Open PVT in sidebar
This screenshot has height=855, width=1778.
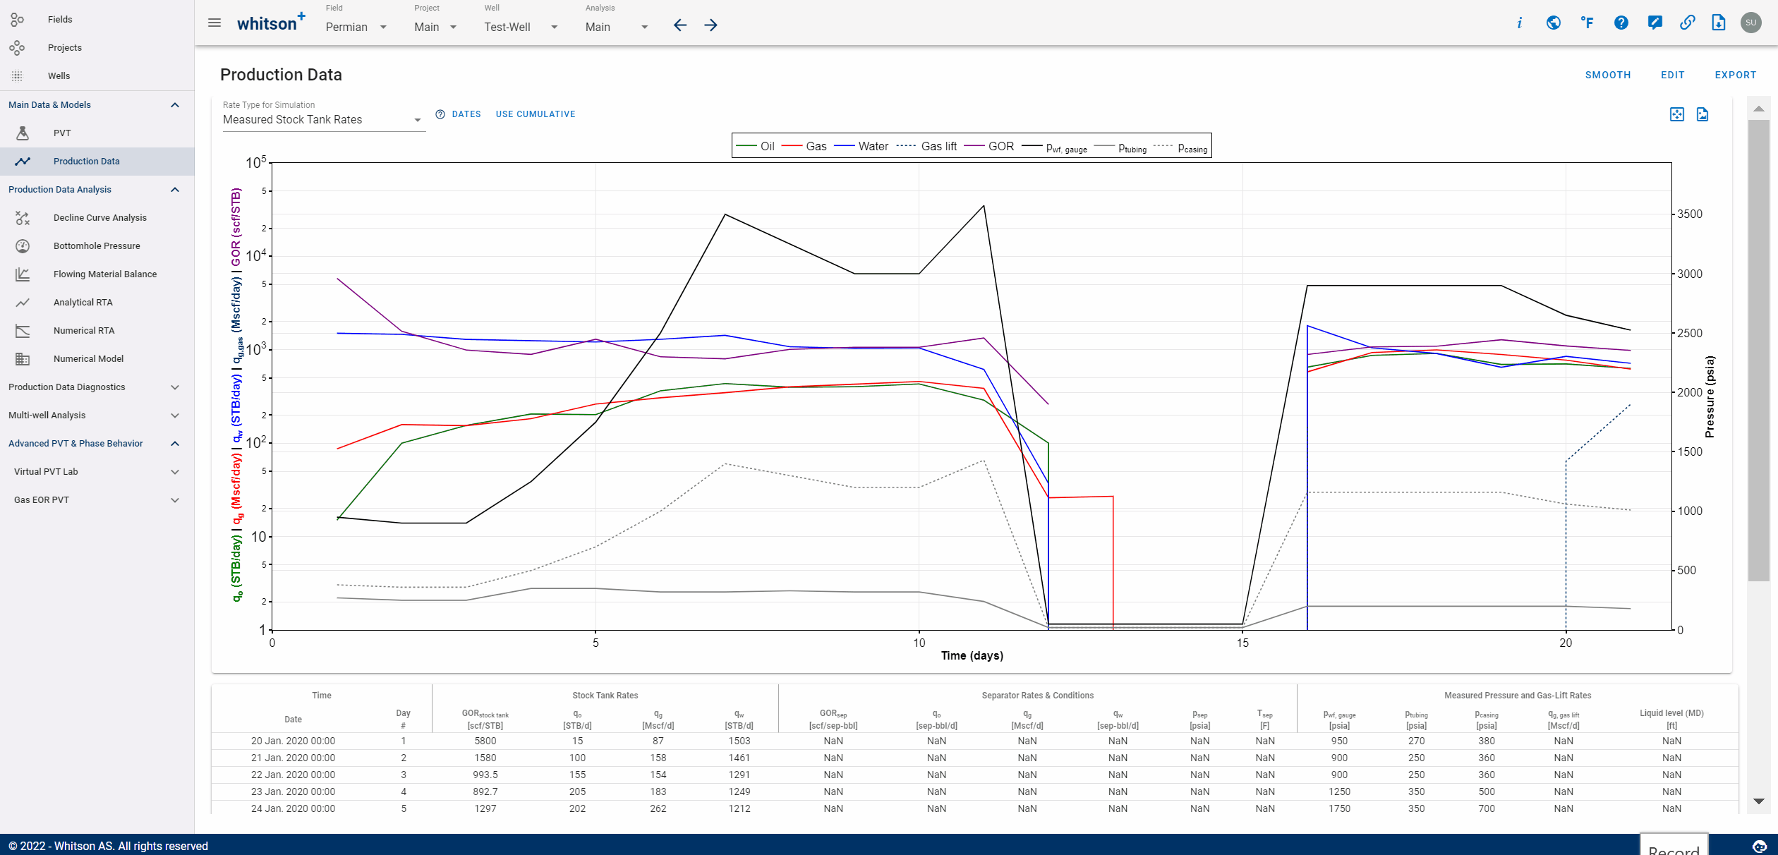(97, 133)
